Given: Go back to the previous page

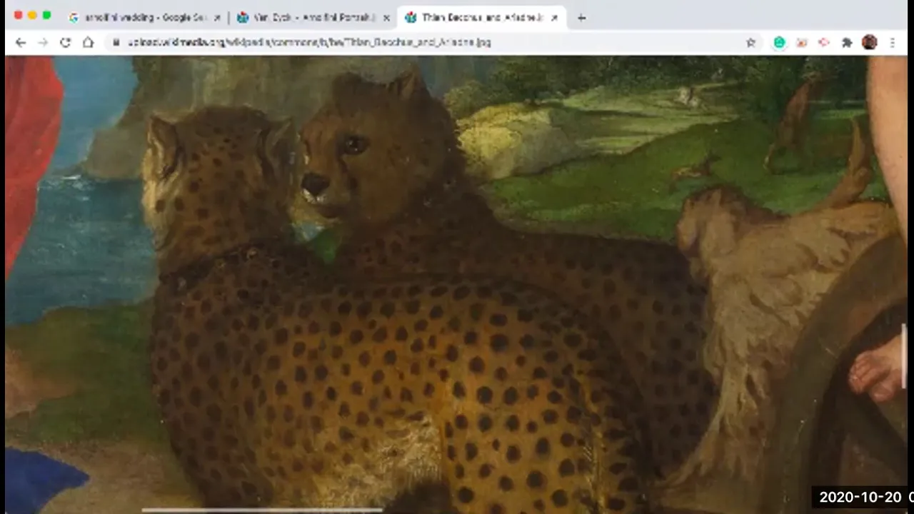Looking at the screenshot, I should point(21,43).
